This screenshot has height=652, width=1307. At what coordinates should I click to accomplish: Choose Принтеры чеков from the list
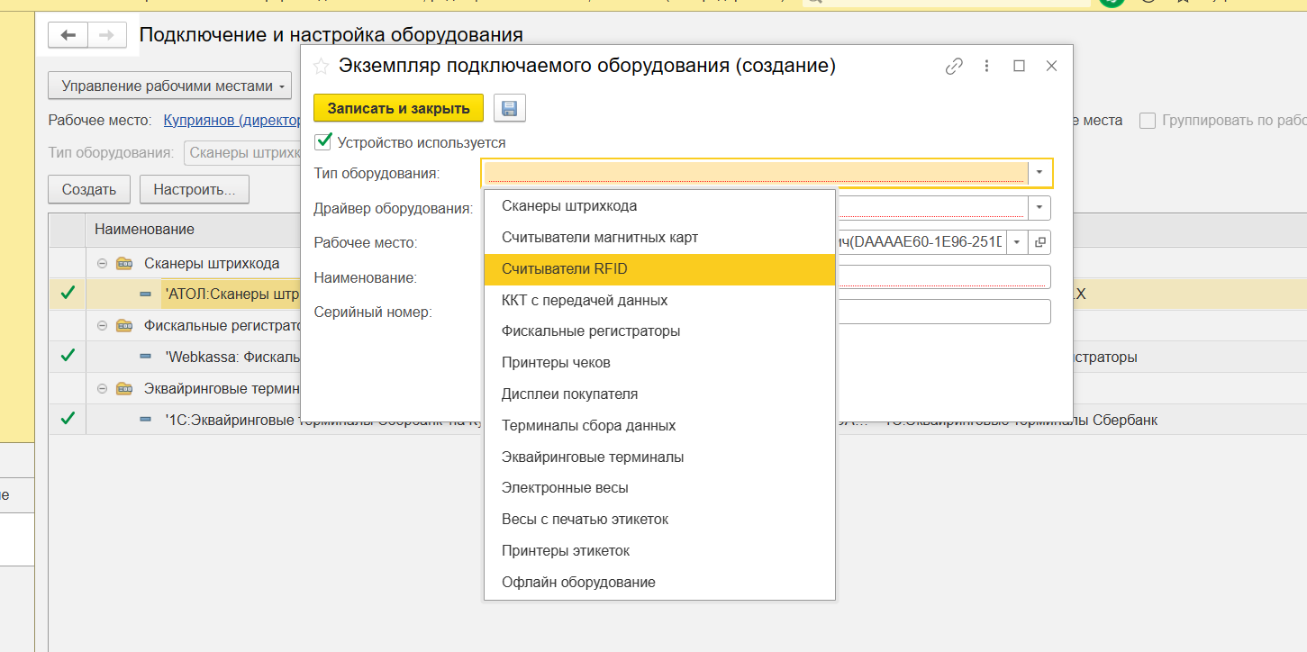click(556, 362)
